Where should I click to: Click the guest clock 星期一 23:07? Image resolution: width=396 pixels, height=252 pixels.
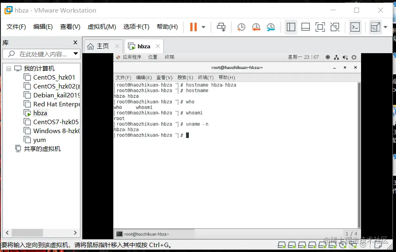[303, 57]
